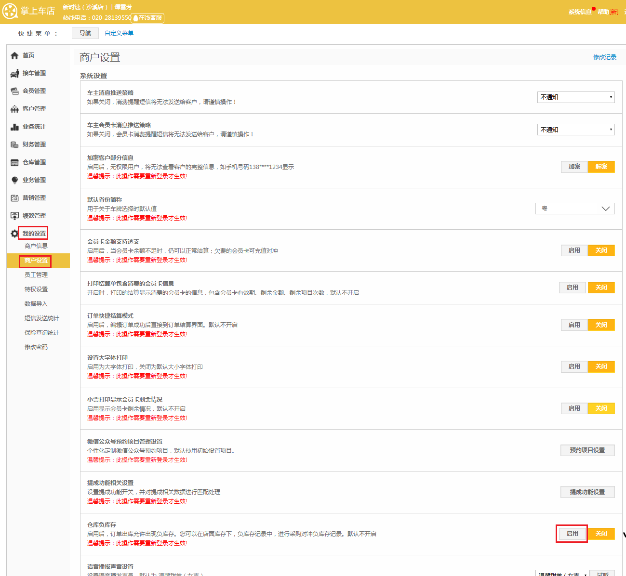Enable 仓库负库存 with 启用 button
The image size is (626, 576).
click(572, 534)
